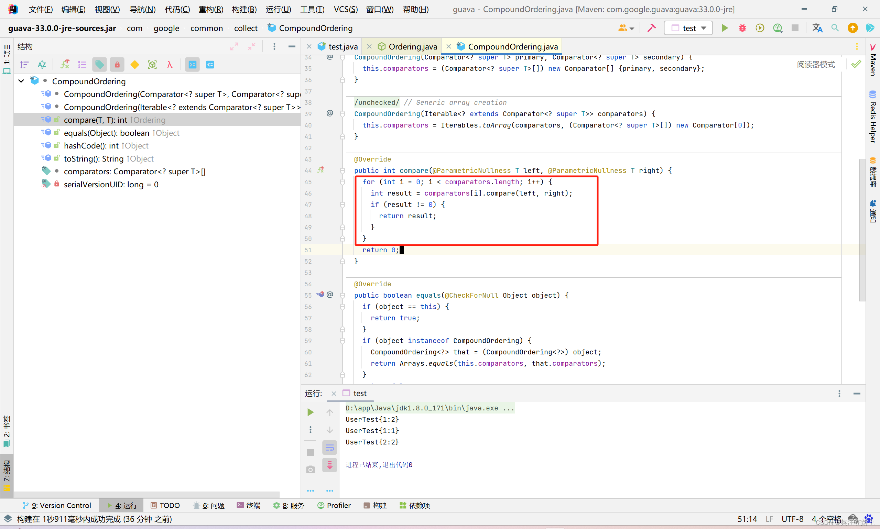Image resolution: width=880 pixels, height=529 pixels.
Task: Fold the for loop at line 45
Action: pos(342,182)
